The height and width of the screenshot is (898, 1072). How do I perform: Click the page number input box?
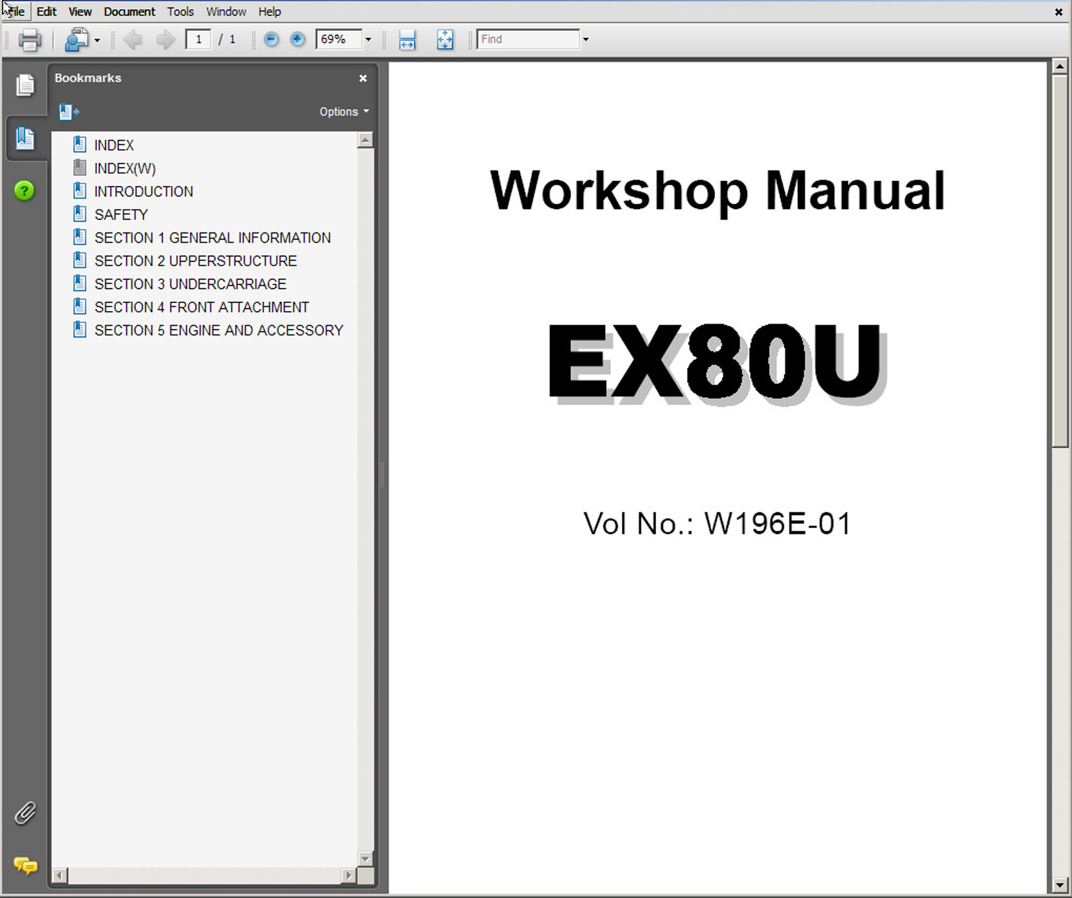[x=198, y=40]
